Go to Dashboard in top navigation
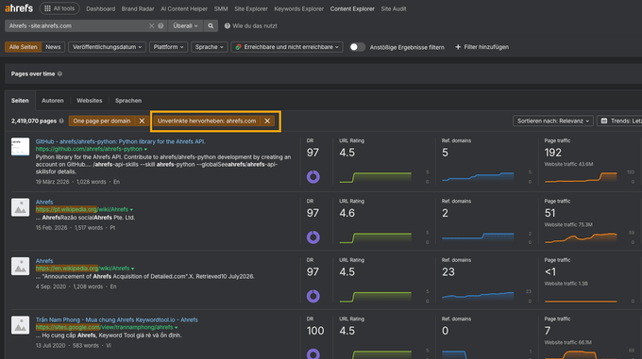This screenshot has height=359, width=642. [x=101, y=8]
